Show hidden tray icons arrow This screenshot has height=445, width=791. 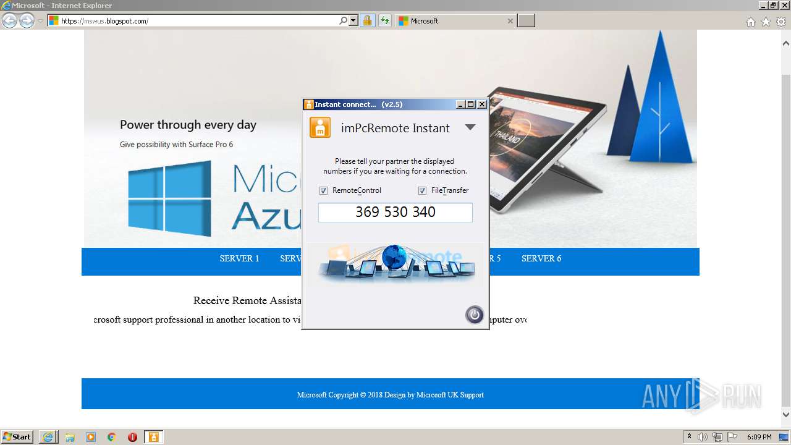689,437
